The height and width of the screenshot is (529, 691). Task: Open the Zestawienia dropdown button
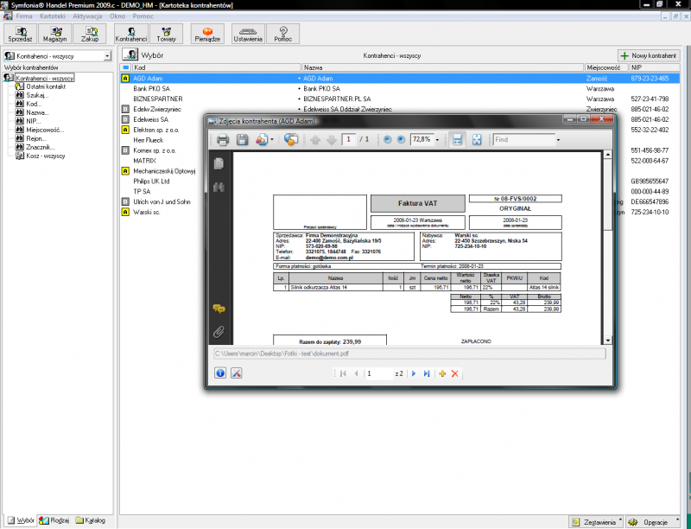point(596,522)
